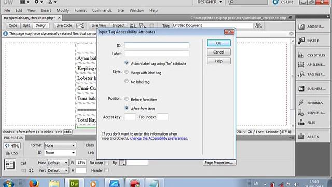Open the Bg color picker dropdown
332x187 pixels.
pos(122,163)
